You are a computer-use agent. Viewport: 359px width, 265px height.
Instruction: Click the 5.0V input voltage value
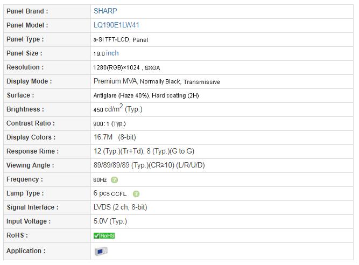(x=110, y=221)
